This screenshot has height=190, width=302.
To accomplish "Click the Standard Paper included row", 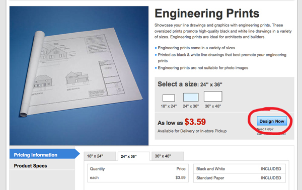I will [240, 178].
